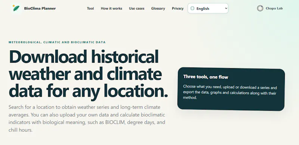
Task: Open the Tool navigation item
Action: [90, 8]
